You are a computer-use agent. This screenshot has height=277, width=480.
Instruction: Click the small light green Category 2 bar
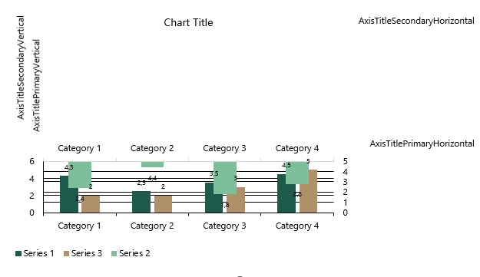click(x=153, y=164)
